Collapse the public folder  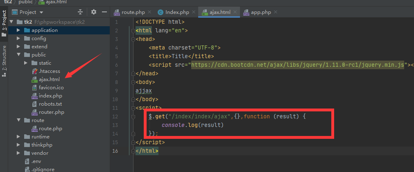pyautogui.click(x=18, y=55)
